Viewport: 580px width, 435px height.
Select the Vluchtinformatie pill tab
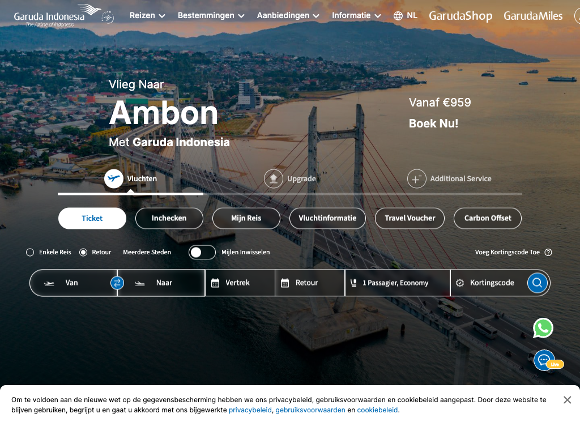(327, 218)
